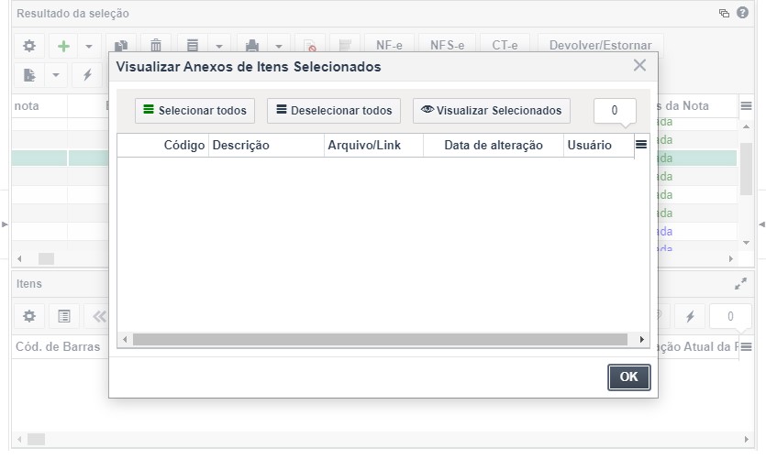The width and height of the screenshot is (766, 459).
Task: Click CT-e toolbar button
Action: pyautogui.click(x=505, y=45)
